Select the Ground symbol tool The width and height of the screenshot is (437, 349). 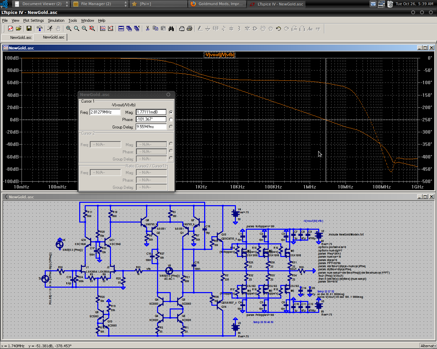(208, 29)
